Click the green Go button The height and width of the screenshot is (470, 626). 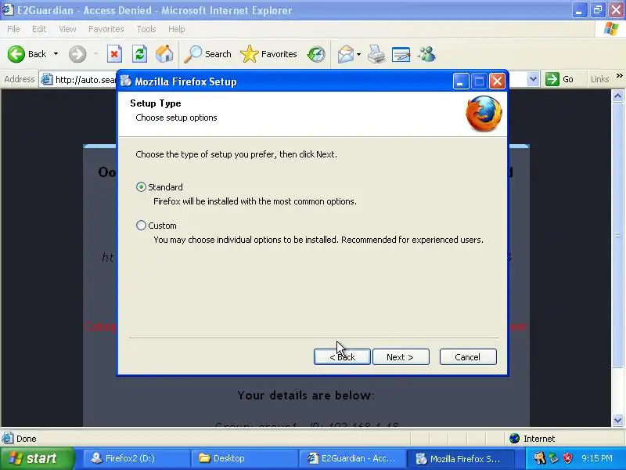(x=559, y=79)
